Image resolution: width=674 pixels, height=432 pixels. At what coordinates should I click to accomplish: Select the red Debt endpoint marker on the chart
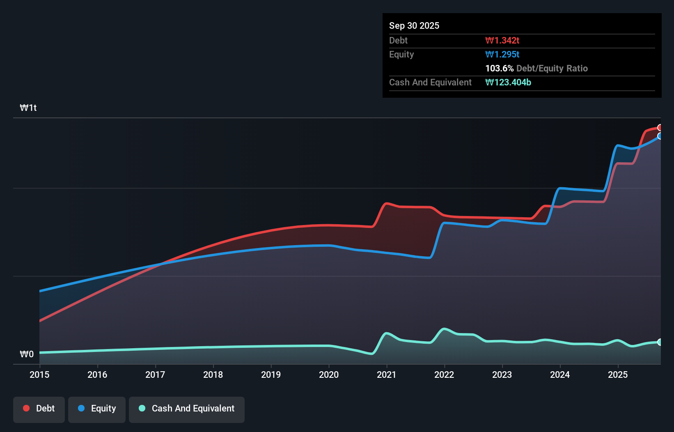(x=660, y=128)
